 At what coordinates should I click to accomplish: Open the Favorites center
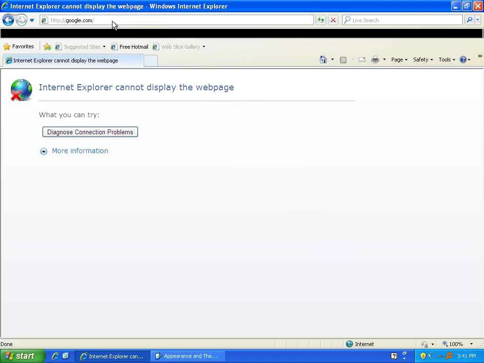[18, 47]
